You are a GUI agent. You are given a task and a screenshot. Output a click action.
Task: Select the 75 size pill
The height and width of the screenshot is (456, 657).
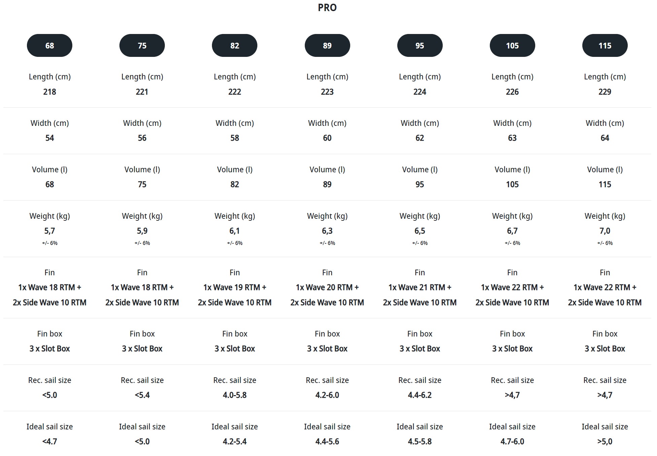pos(142,45)
